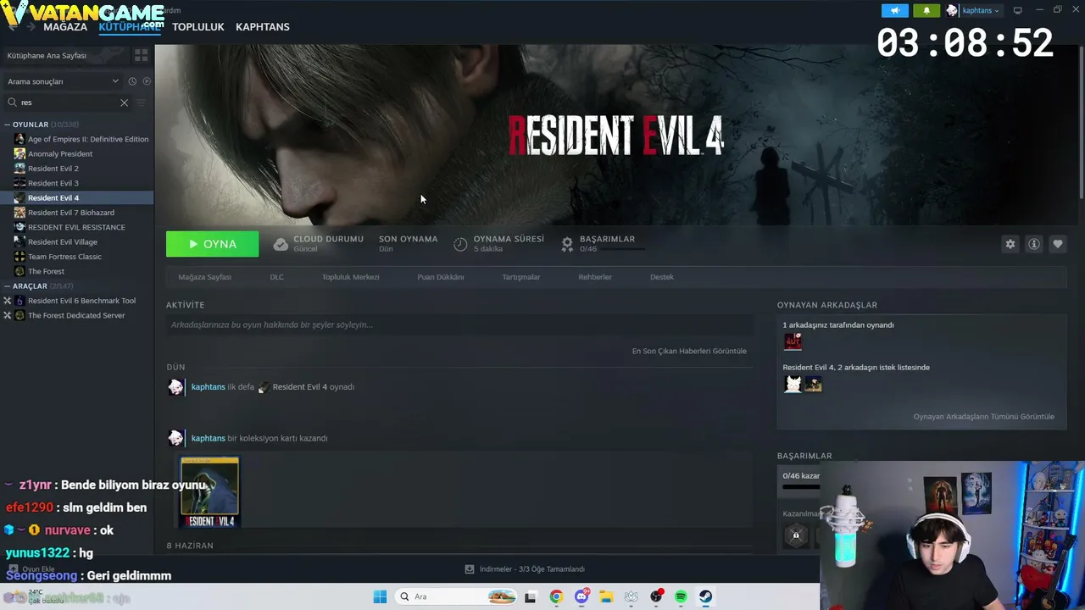Show only ready-to-play games icon
The height and width of the screenshot is (610, 1085).
coord(147,81)
